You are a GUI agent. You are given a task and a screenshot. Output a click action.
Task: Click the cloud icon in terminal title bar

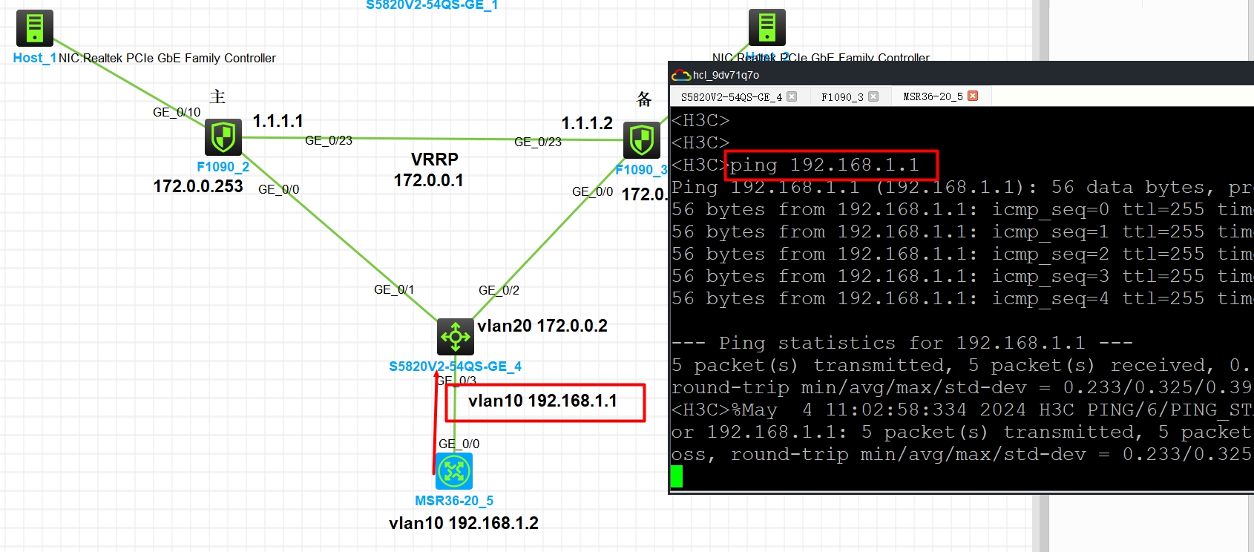coord(681,75)
